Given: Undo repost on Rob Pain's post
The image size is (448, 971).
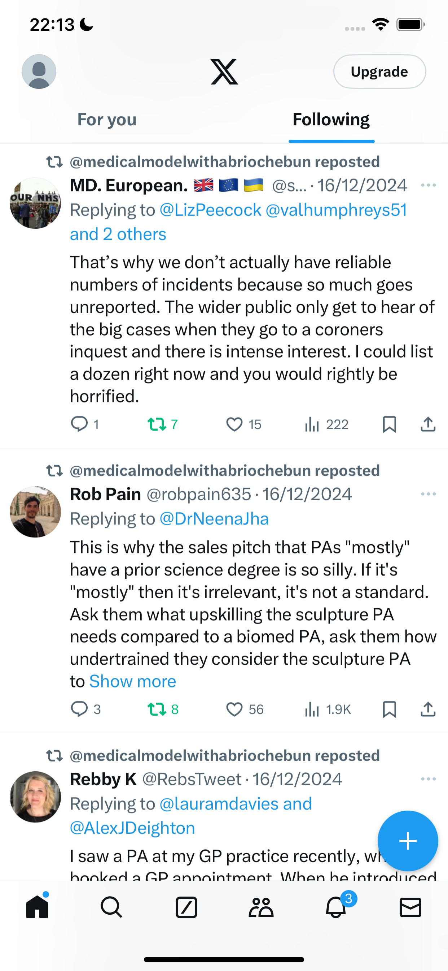Looking at the screenshot, I should [x=163, y=709].
